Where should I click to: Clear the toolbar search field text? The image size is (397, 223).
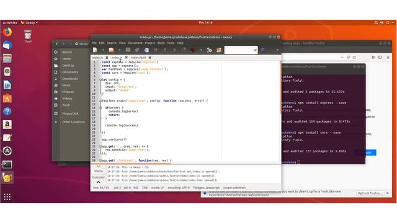[255, 50]
